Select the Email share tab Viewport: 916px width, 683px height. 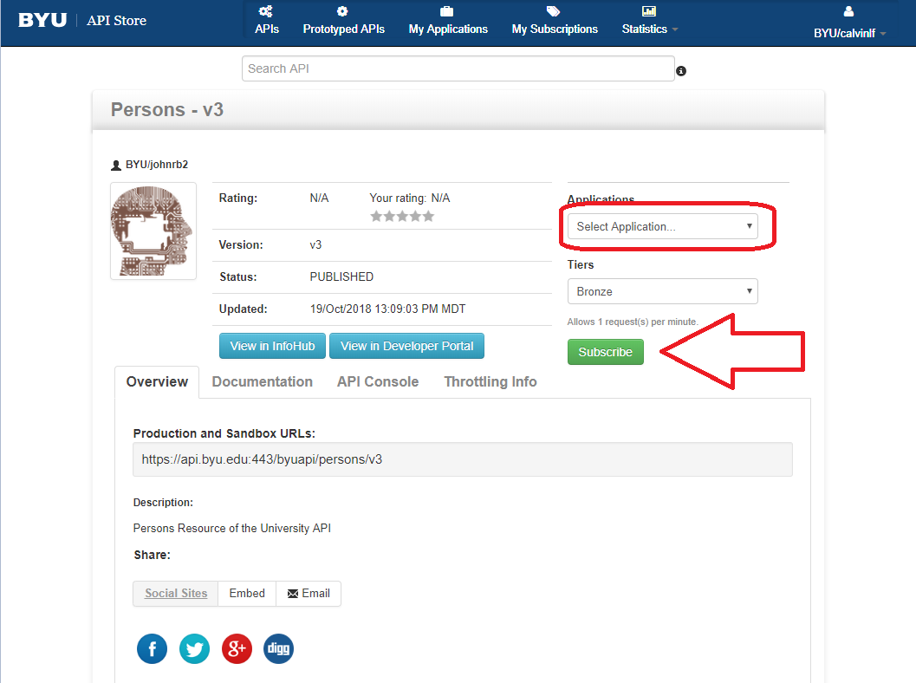pyautogui.click(x=309, y=594)
